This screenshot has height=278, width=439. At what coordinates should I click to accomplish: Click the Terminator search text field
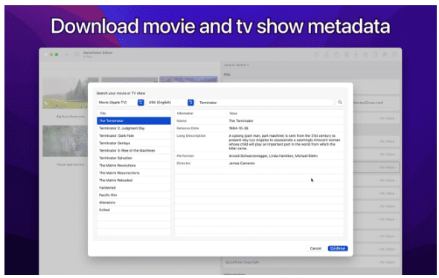tap(265, 103)
